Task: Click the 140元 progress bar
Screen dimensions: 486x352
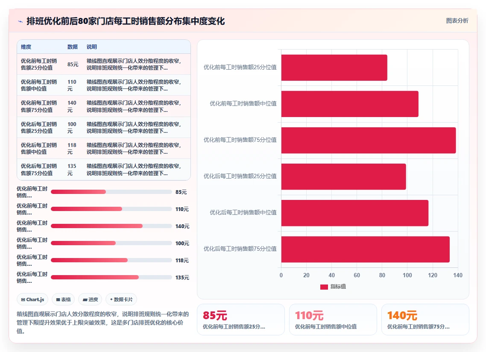Action: click(111, 226)
